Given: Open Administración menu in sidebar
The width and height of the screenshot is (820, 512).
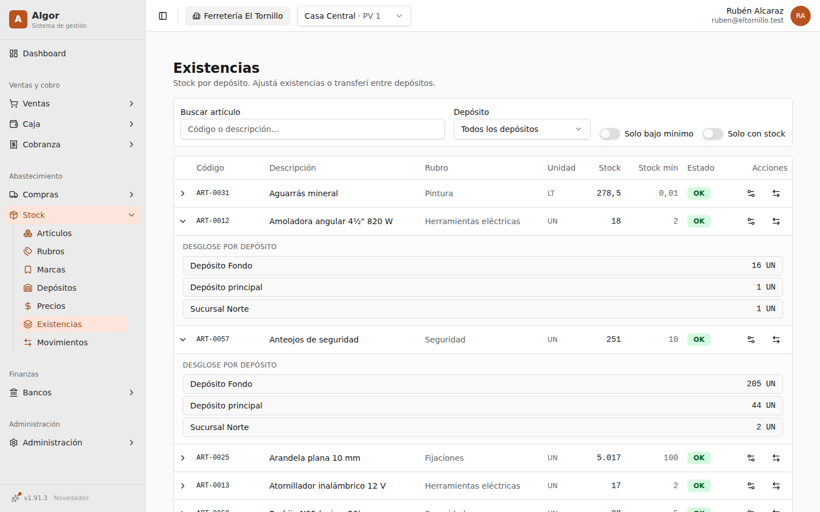Looking at the screenshot, I should (x=73, y=443).
